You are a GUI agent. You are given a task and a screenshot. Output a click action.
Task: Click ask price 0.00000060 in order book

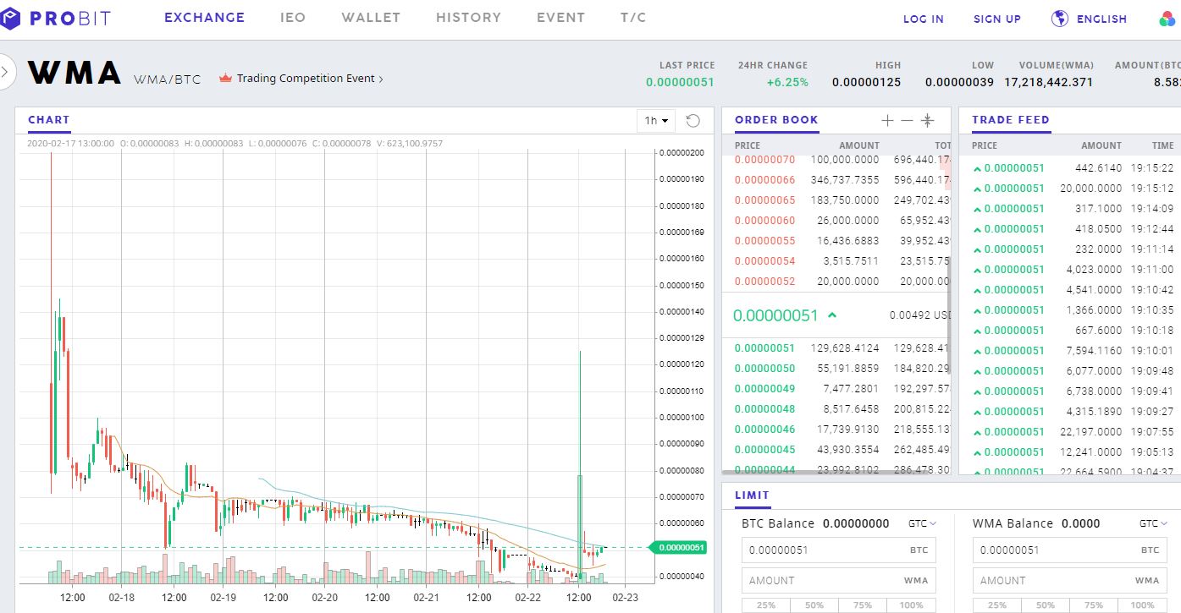(764, 221)
